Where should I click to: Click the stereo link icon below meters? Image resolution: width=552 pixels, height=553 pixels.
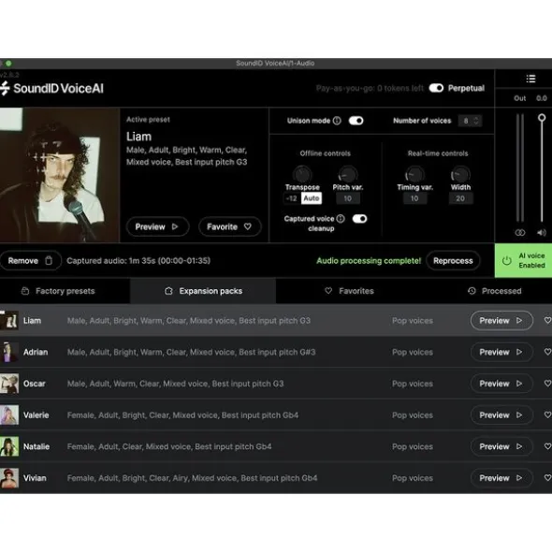[520, 232]
